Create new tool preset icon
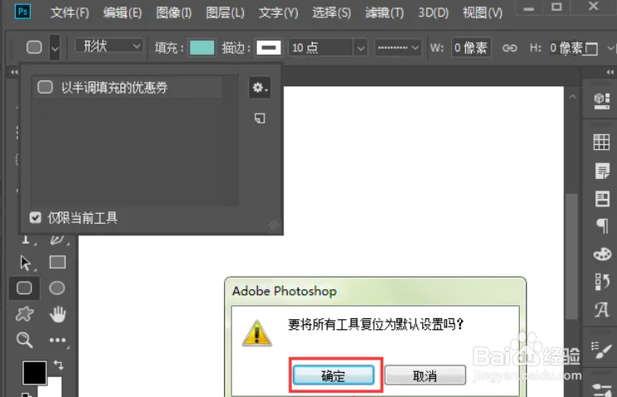617x397 pixels. coord(260,118)
